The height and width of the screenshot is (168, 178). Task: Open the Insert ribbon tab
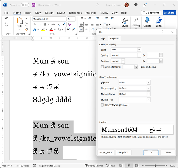coord(28,13)
